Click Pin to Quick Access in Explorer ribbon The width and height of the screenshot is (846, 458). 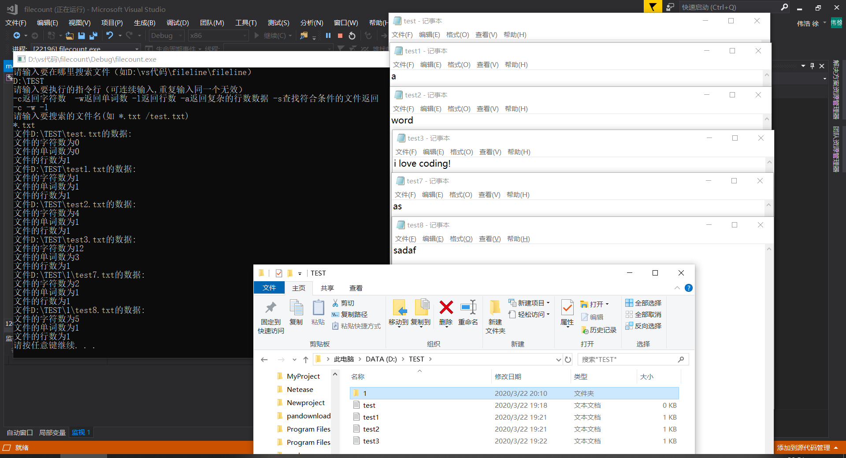(271, 317)
